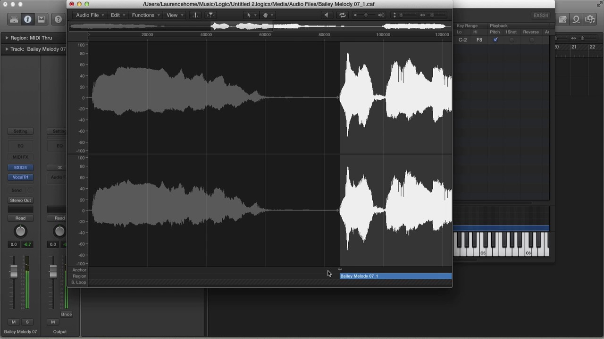Select the hand tool in sample editor

265,15
